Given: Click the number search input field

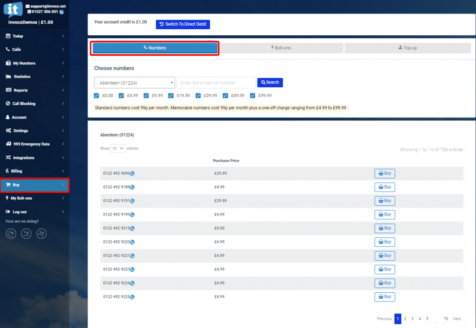Looking at the screenshot, I should (x=216, y=83).
